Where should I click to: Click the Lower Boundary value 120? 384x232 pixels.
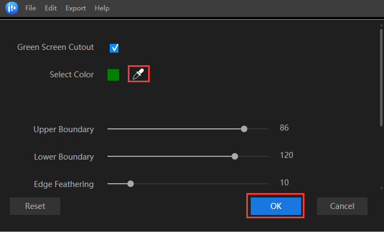(286, 155)
